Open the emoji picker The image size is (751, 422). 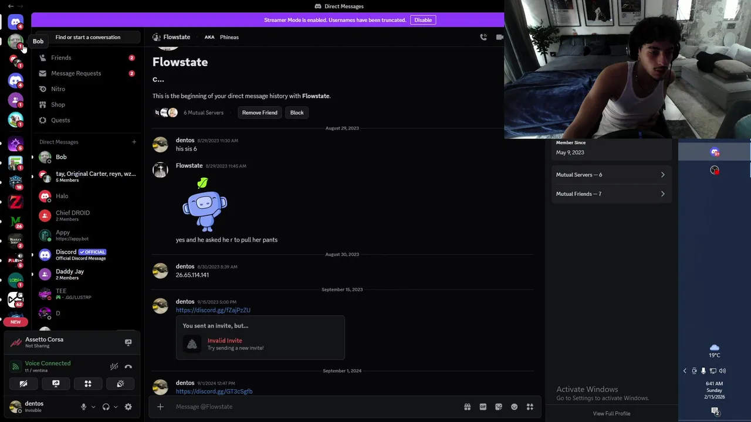515,407
